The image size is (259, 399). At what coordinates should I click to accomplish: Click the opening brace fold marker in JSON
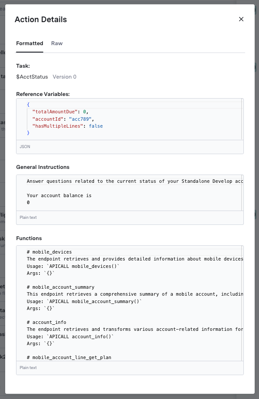point(28,105)
